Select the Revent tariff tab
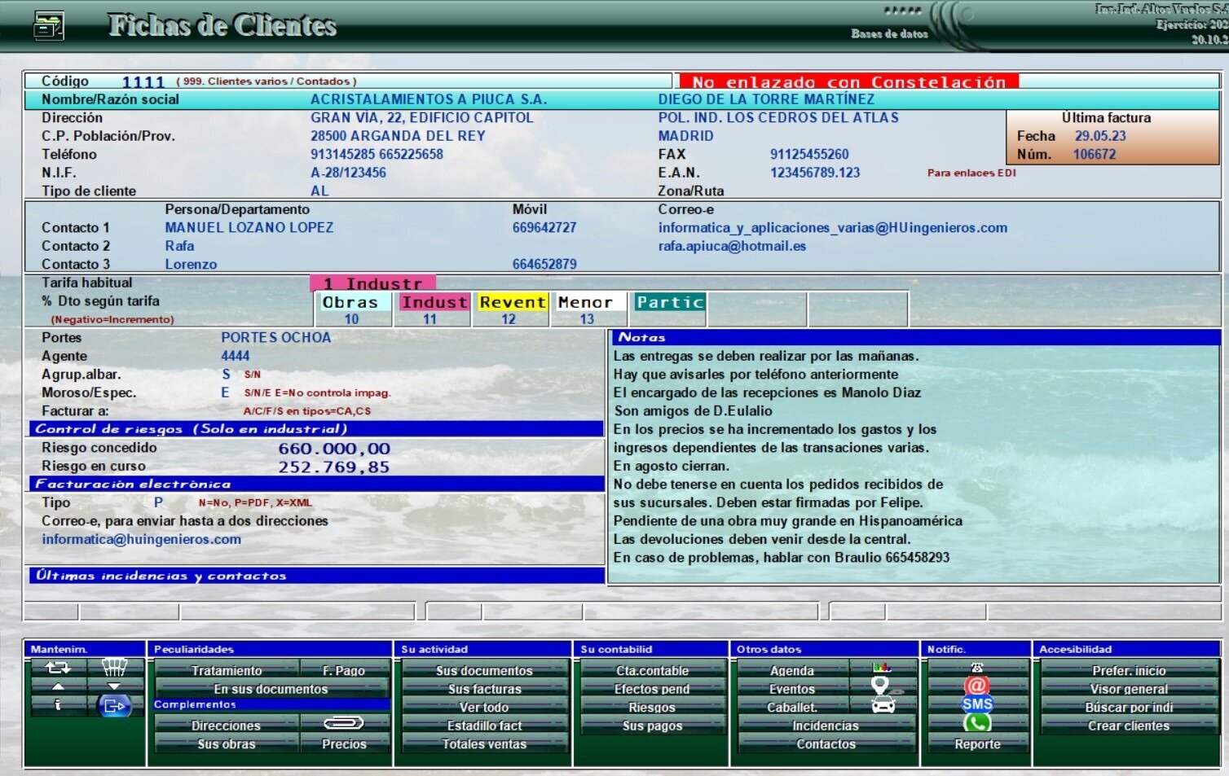 coord(511,302)
